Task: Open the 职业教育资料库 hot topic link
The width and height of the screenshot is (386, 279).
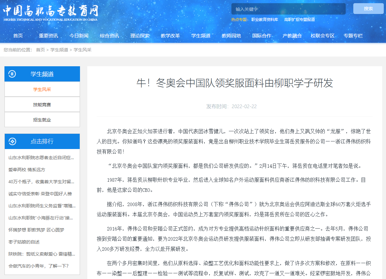Action: 264,20
